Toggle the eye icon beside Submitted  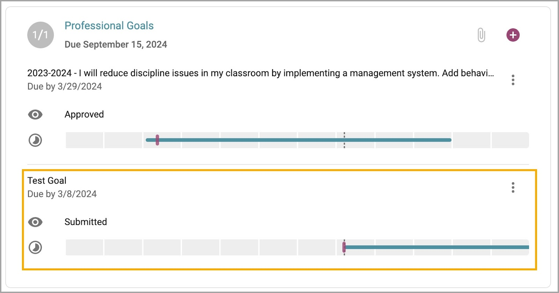click(35, 222)
